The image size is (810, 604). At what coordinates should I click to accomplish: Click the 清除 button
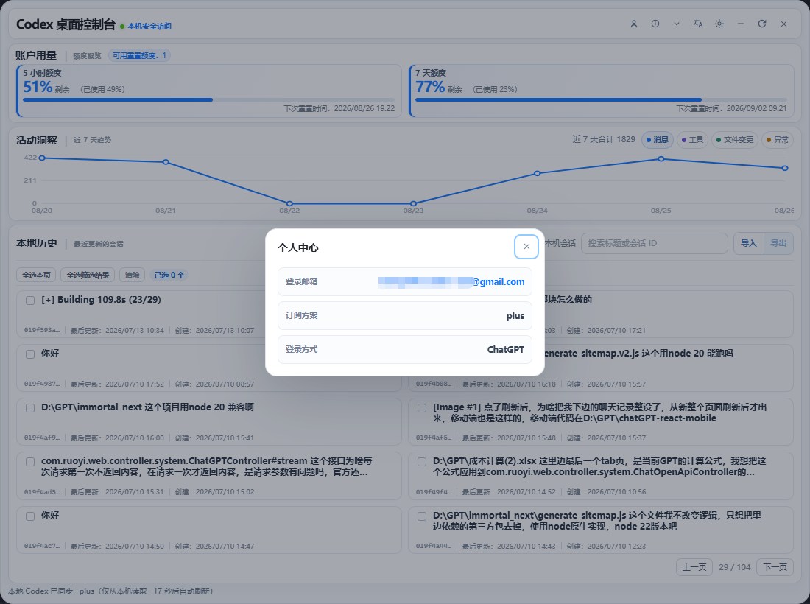[133, 275]
